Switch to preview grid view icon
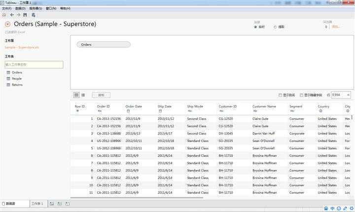The image size is (355, 212). [76, 95]
